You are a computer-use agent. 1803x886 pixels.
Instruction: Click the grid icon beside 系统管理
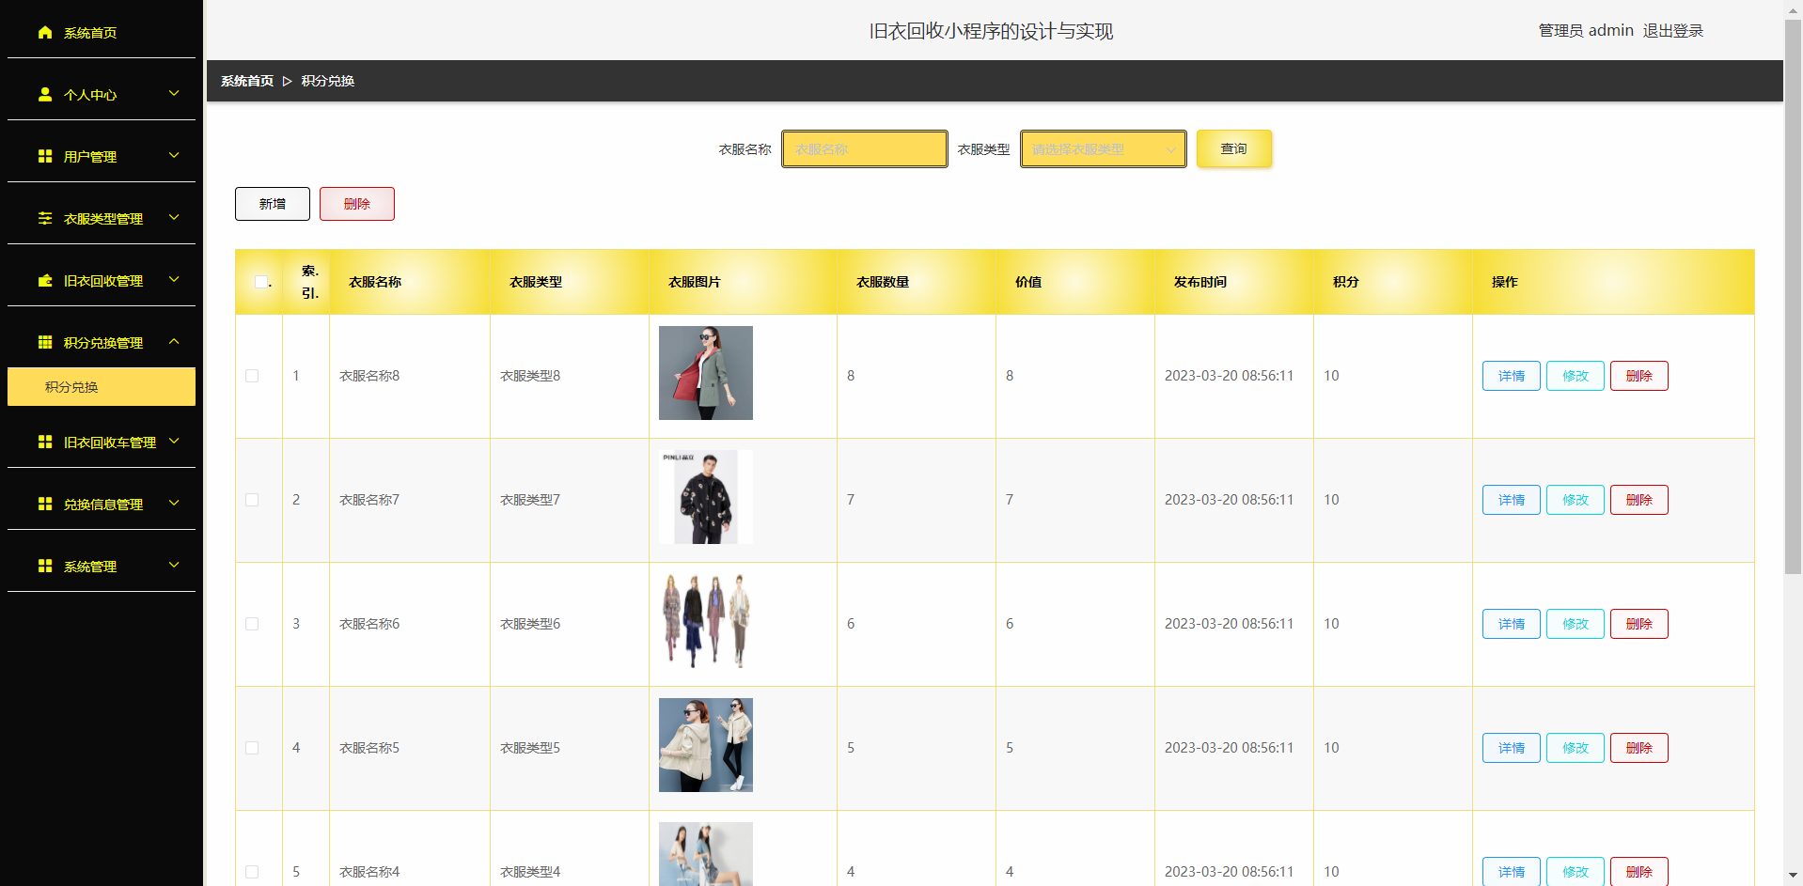click(45, 567)
